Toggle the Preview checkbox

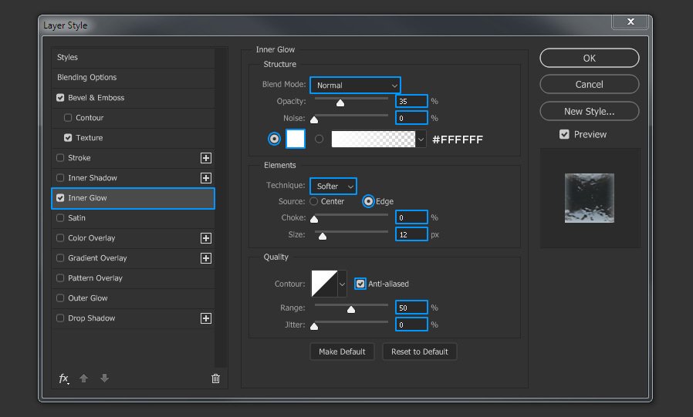click(x=564, y=134)
